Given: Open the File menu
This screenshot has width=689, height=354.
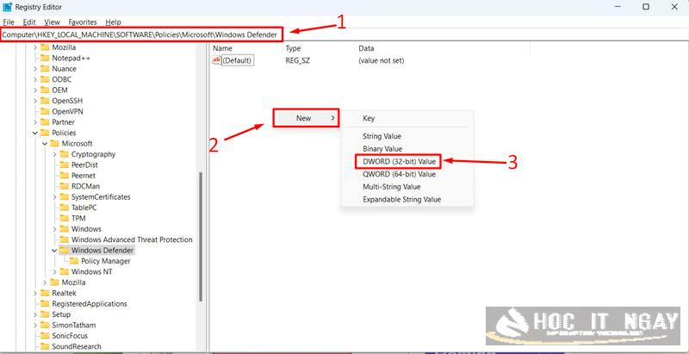Looking at the screenshot, I should [x=9, y=22].
